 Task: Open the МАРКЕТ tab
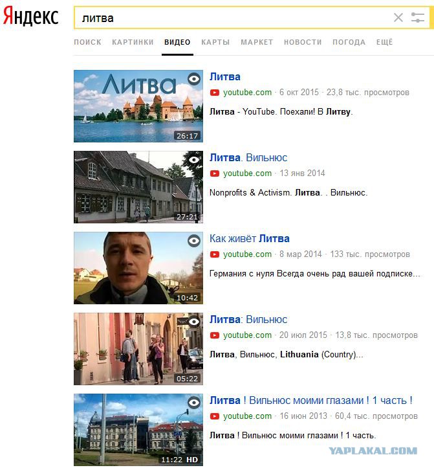[x=257, y=42]
